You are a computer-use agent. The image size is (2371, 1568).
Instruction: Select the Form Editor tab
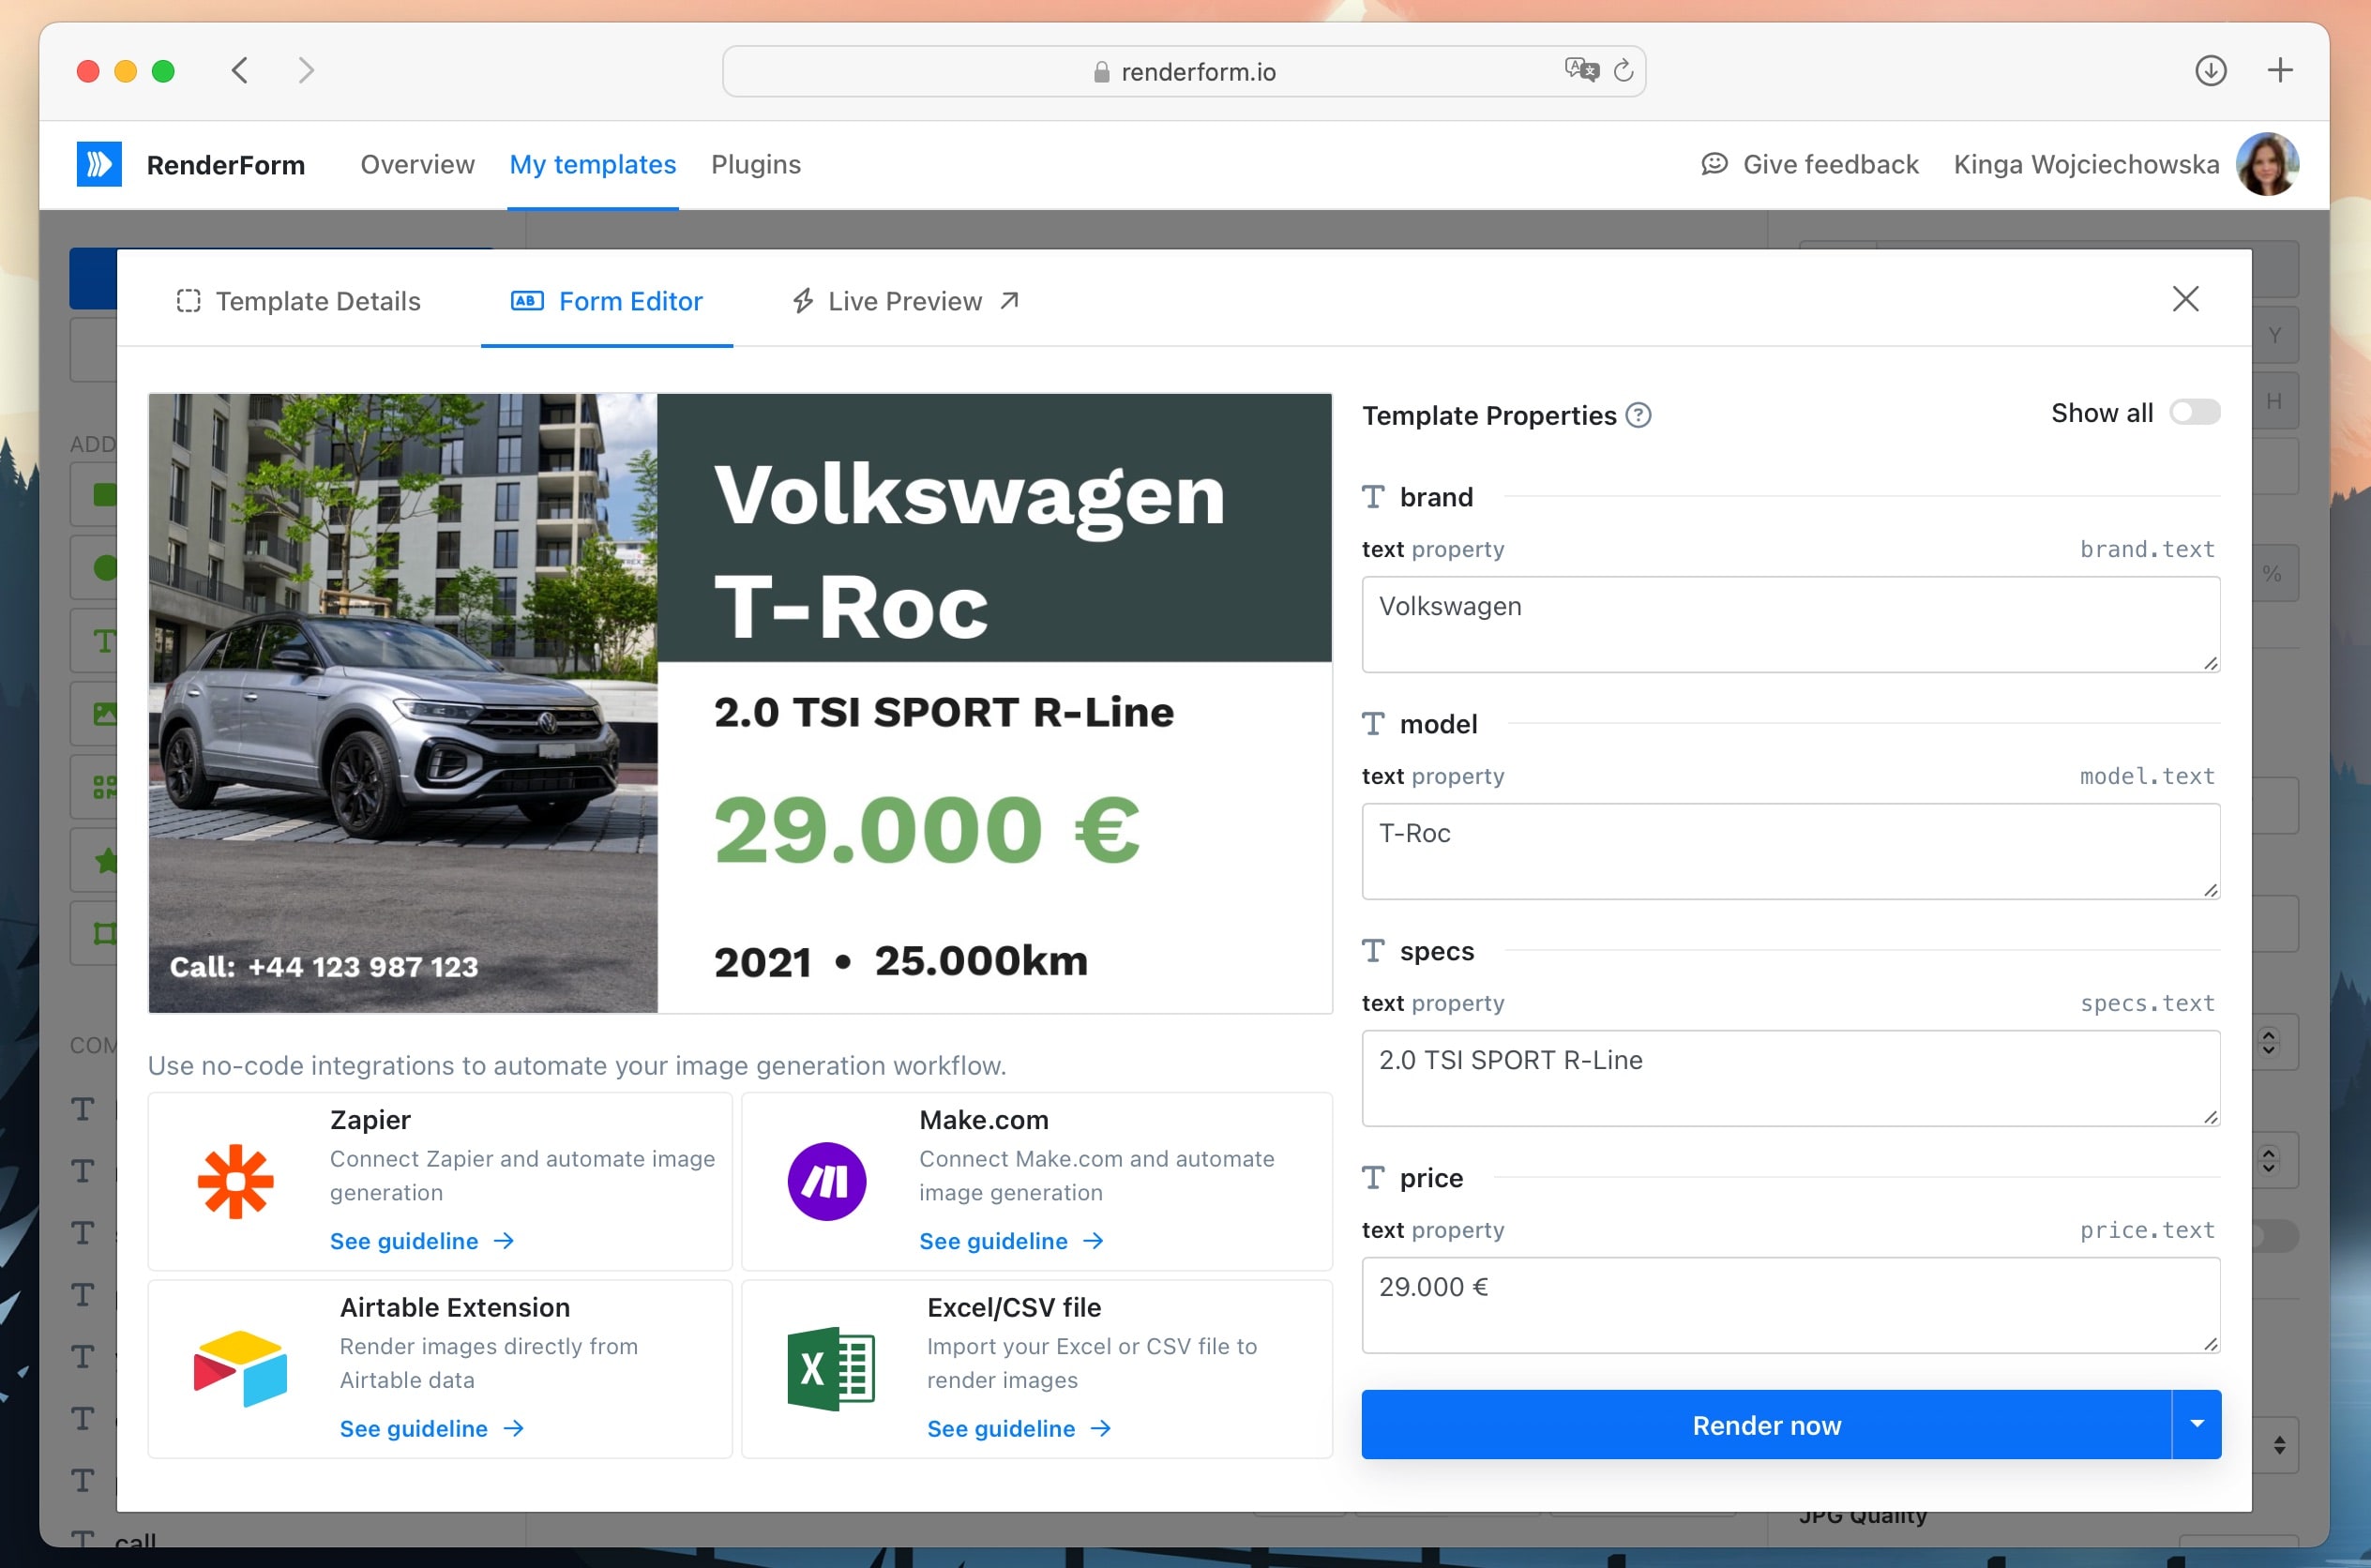point(606,301)
